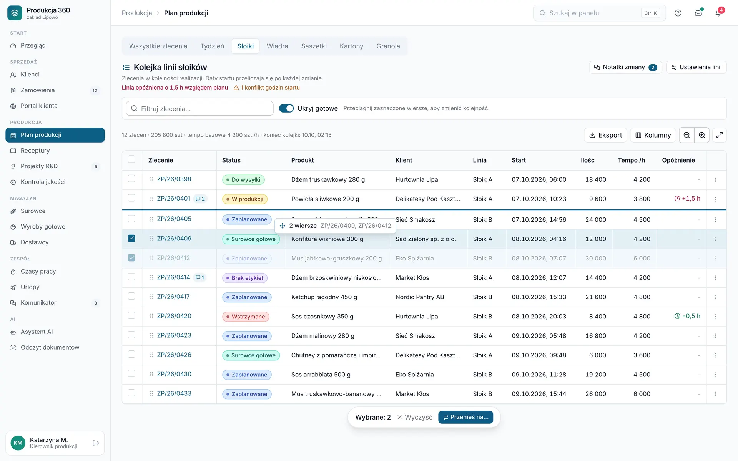Viewport: 738px width, 461px height.
Task: Switch to the Wiadra tab
Action: click(277, 46)
